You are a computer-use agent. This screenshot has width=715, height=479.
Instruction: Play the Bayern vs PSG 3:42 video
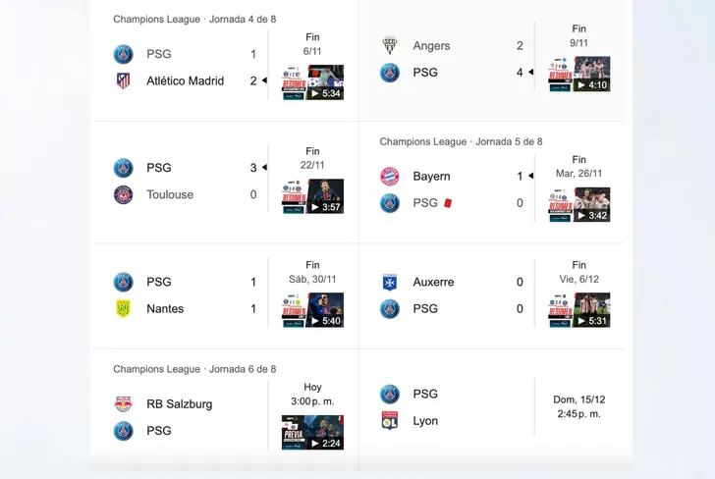point(579,204)
